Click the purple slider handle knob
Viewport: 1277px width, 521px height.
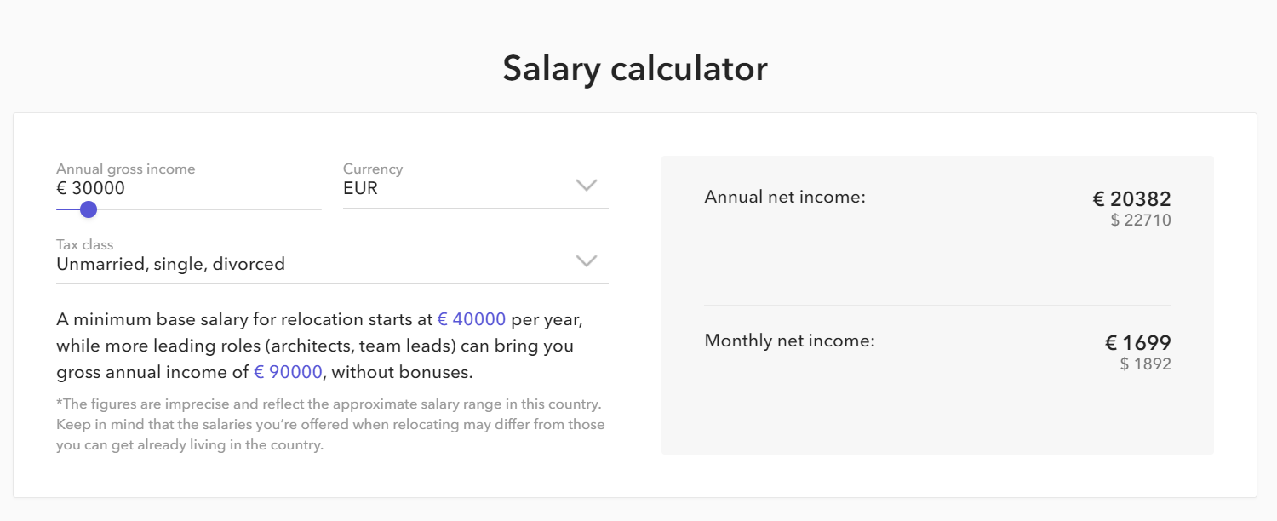(89, 209)
